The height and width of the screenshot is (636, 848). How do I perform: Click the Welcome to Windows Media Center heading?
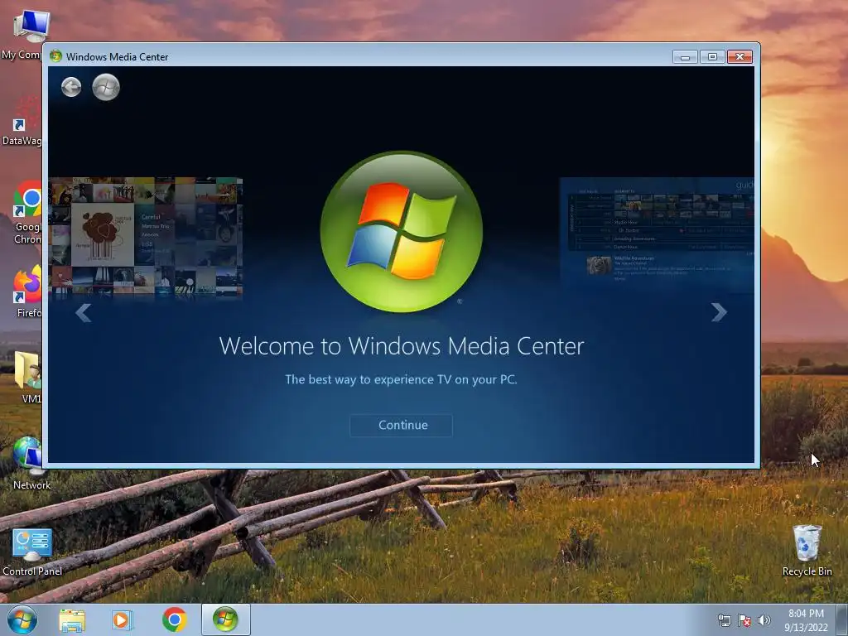pos(402,346)
